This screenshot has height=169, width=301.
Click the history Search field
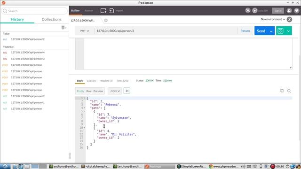(x=34, y=11)
